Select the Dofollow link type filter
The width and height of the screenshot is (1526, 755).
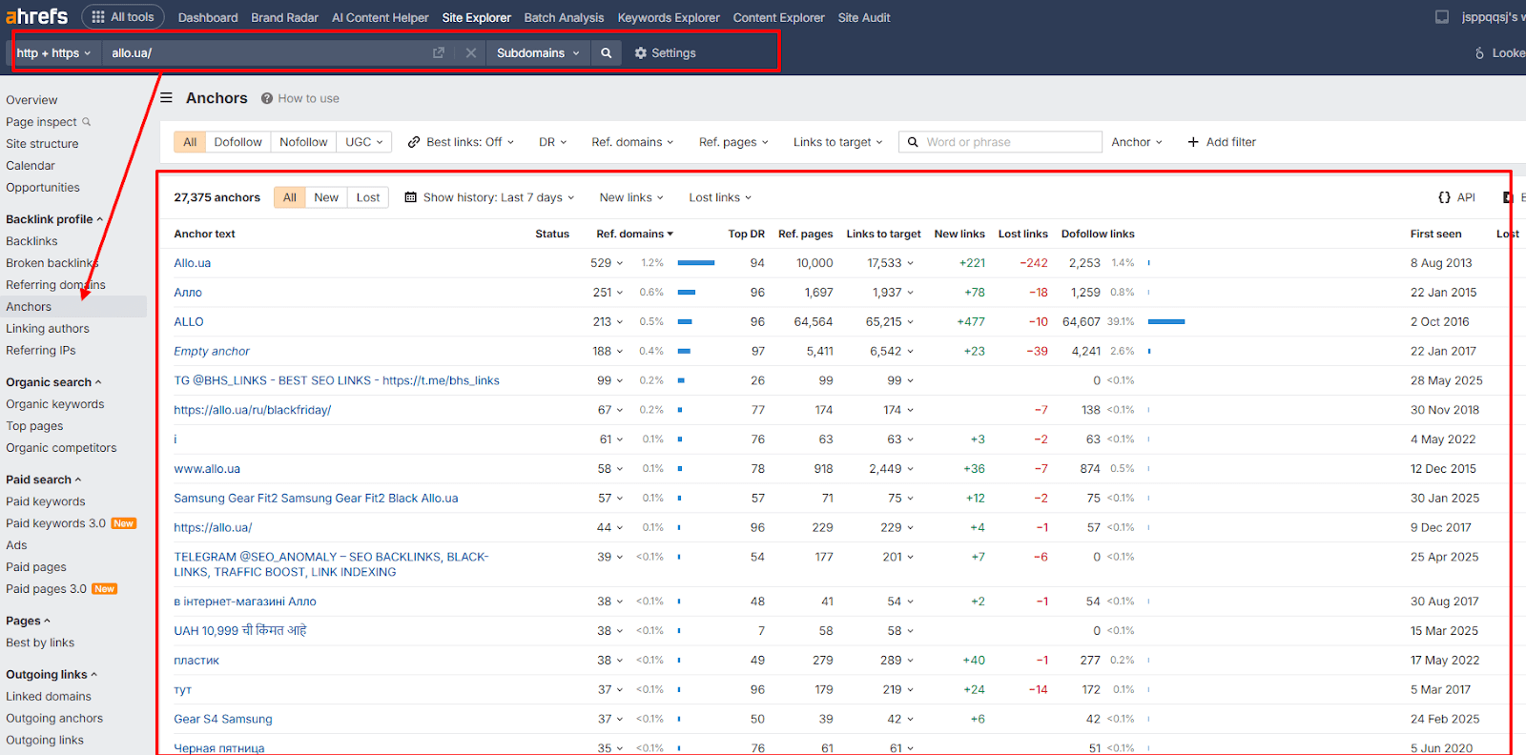pyautogui.click(x=237, y=142)
